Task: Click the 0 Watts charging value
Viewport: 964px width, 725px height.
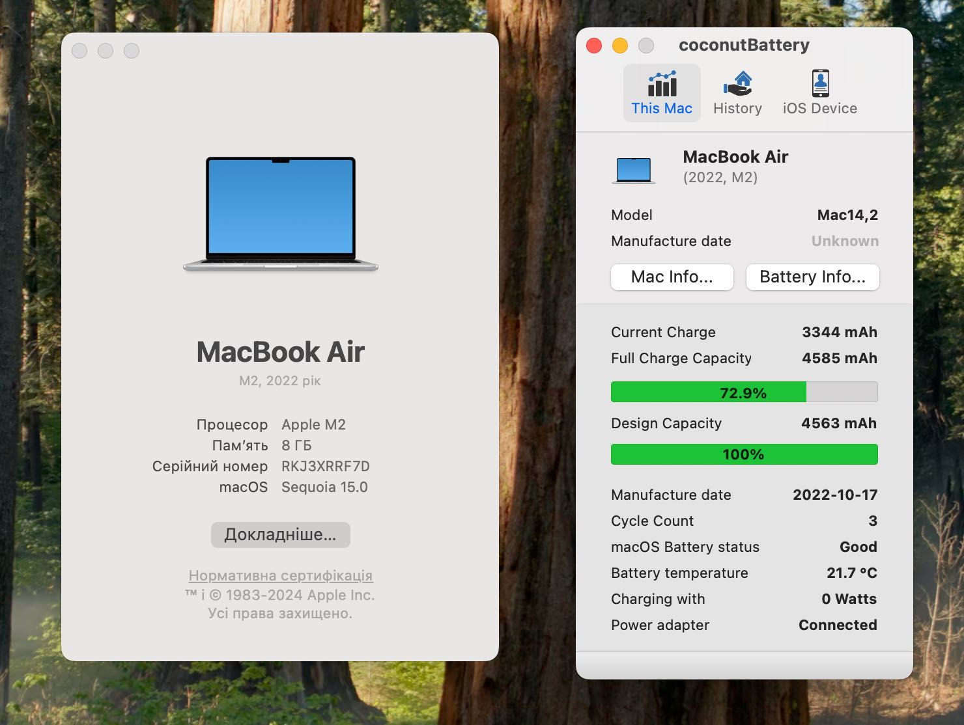Action: pos(849,599)
